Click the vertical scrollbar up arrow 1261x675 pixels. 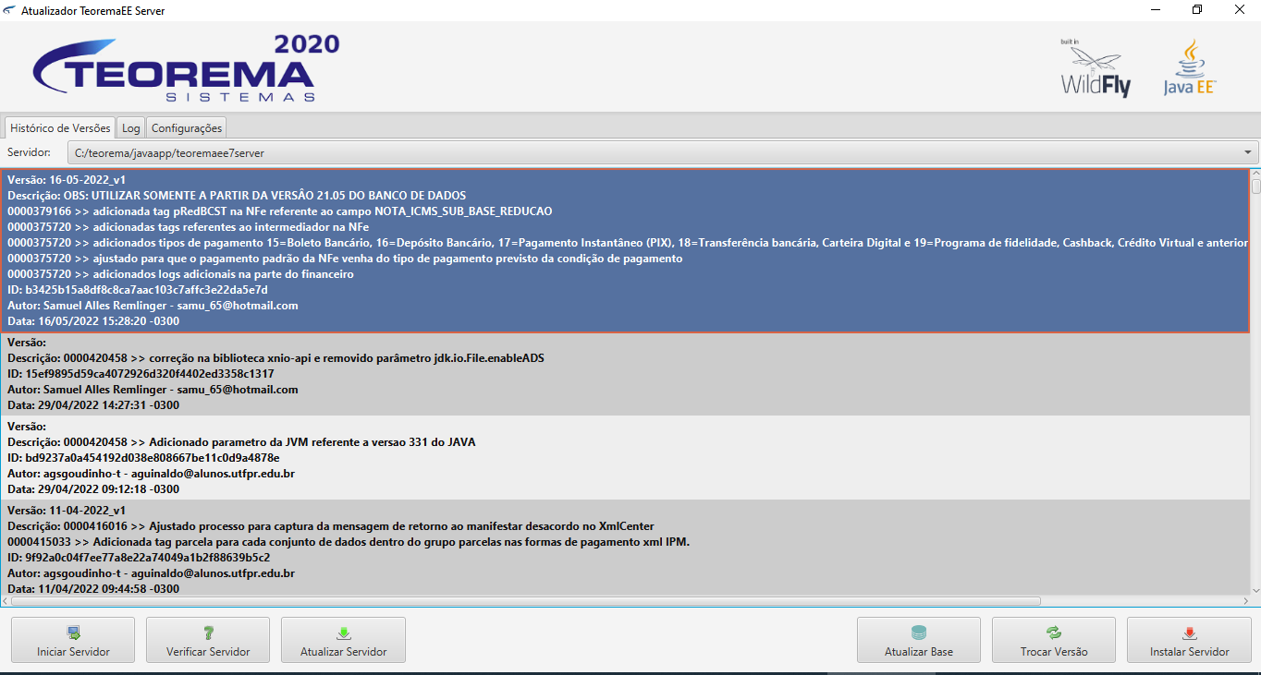[1255, 173]
